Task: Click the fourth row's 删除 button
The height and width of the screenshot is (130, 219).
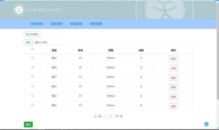Action: (174, 87)
